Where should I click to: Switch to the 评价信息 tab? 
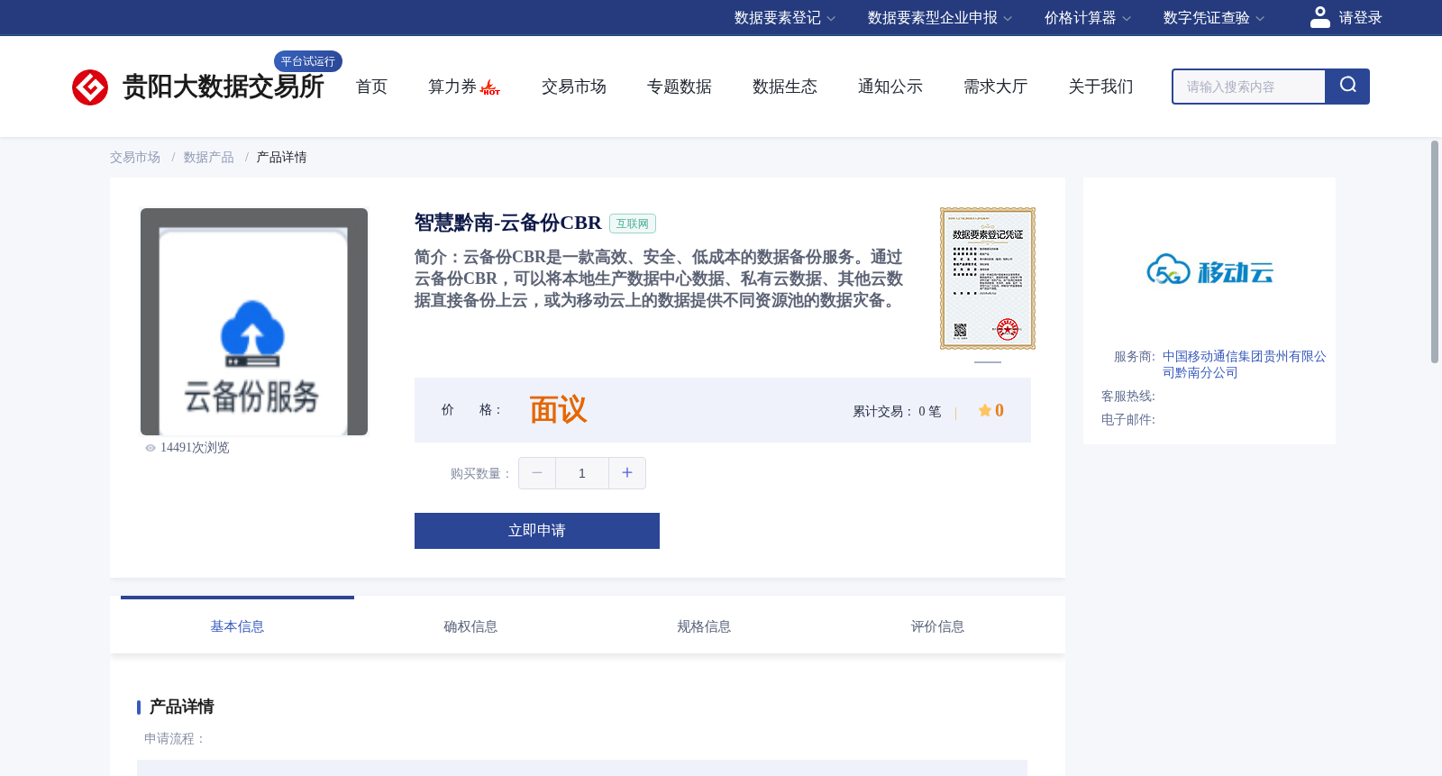point(937,626)
